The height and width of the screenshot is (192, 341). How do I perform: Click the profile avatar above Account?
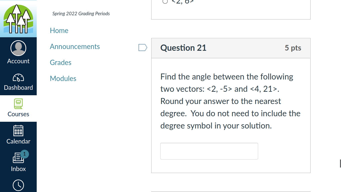[18, 48]
